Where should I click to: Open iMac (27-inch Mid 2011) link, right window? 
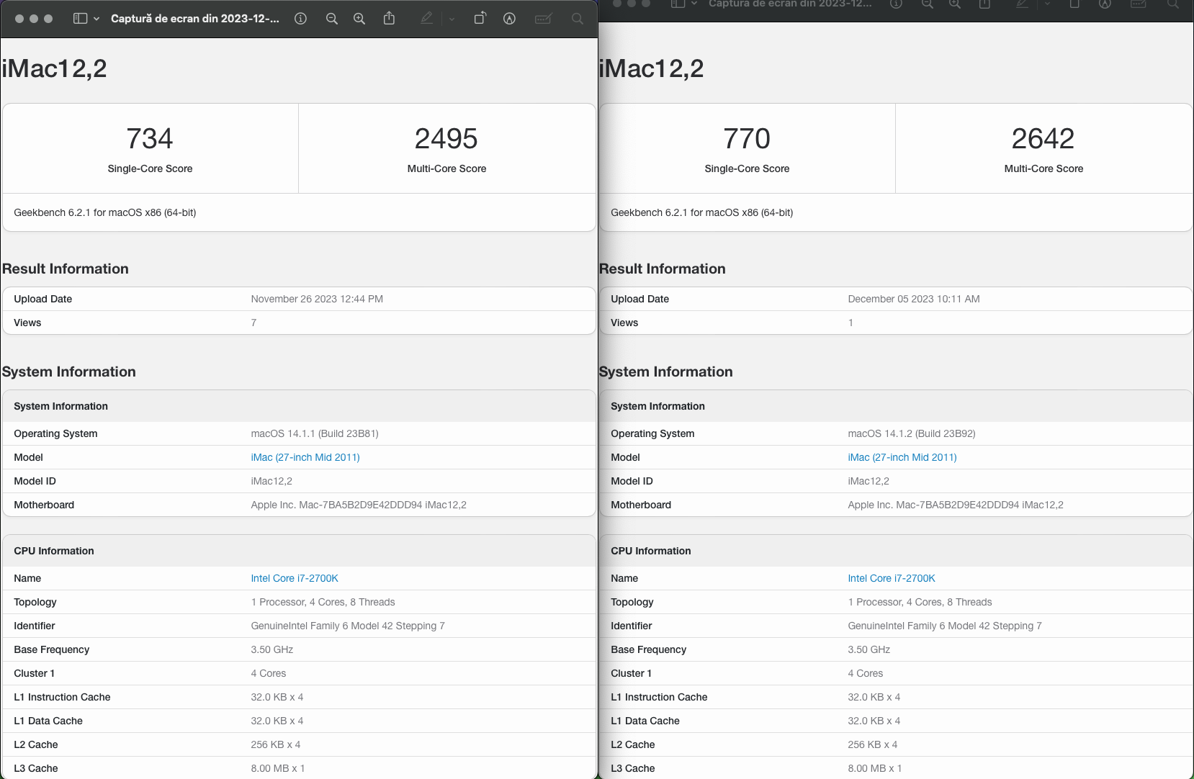[902, 457]
